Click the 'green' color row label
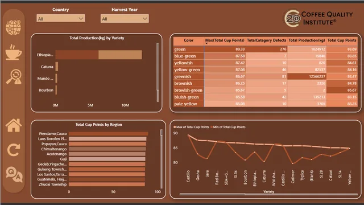Screen dimensions: 364x205 (x=180, y=50)
